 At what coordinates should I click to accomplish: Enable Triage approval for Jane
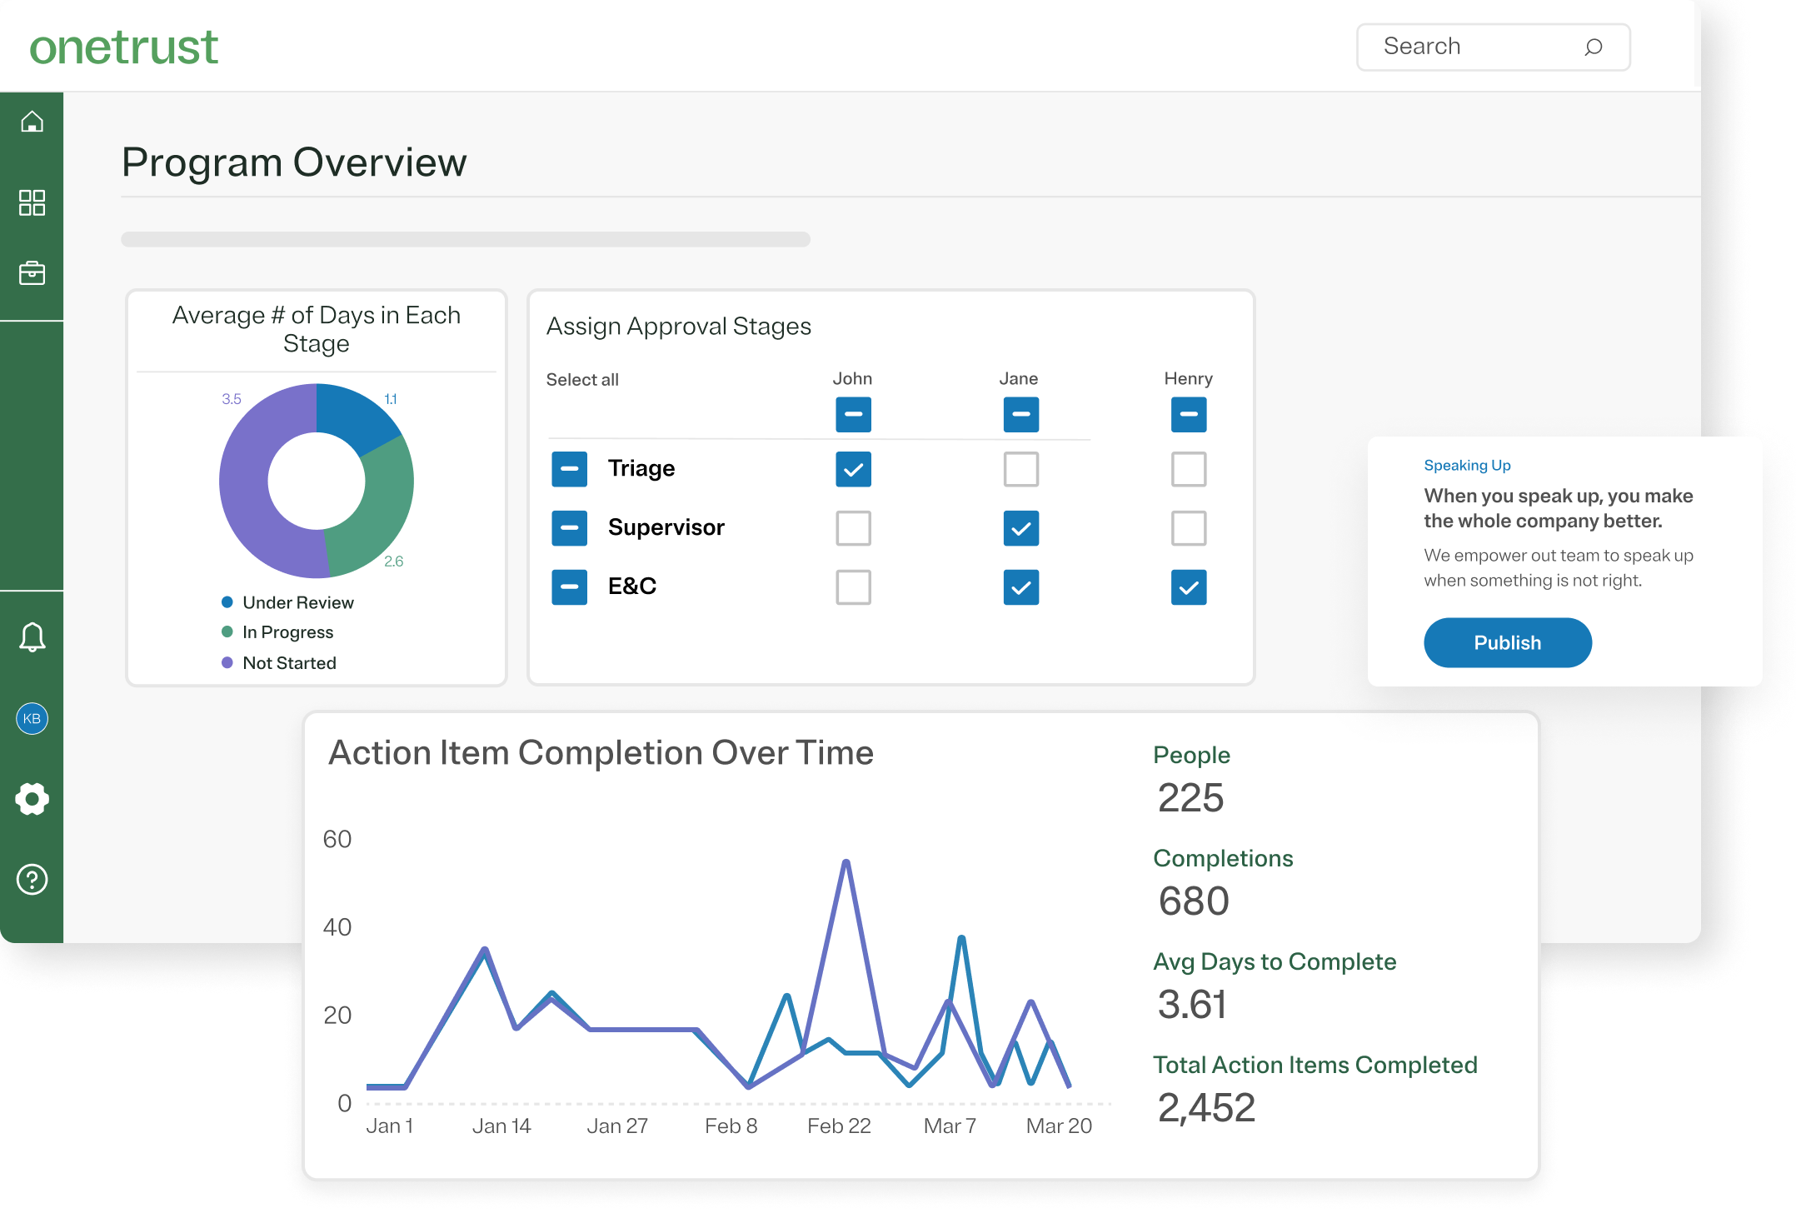click(1020, 469)
